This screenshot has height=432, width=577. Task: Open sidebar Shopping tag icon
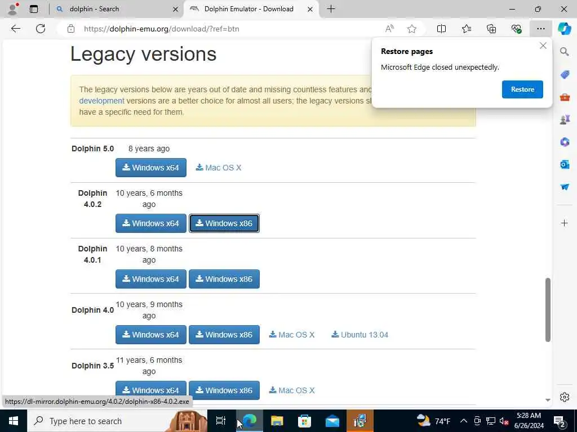click(x=565, y=75)
